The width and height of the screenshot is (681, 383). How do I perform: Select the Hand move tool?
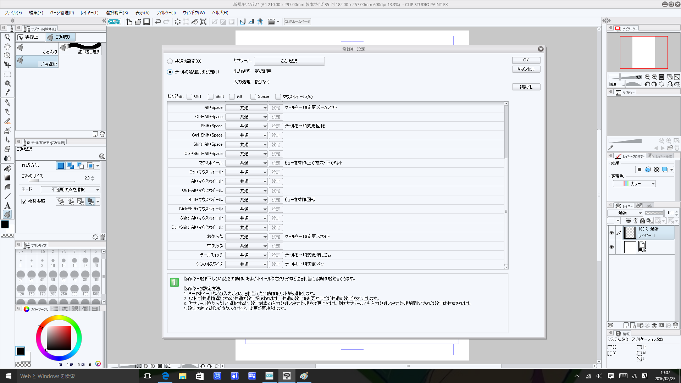click(x=7, y=46)
